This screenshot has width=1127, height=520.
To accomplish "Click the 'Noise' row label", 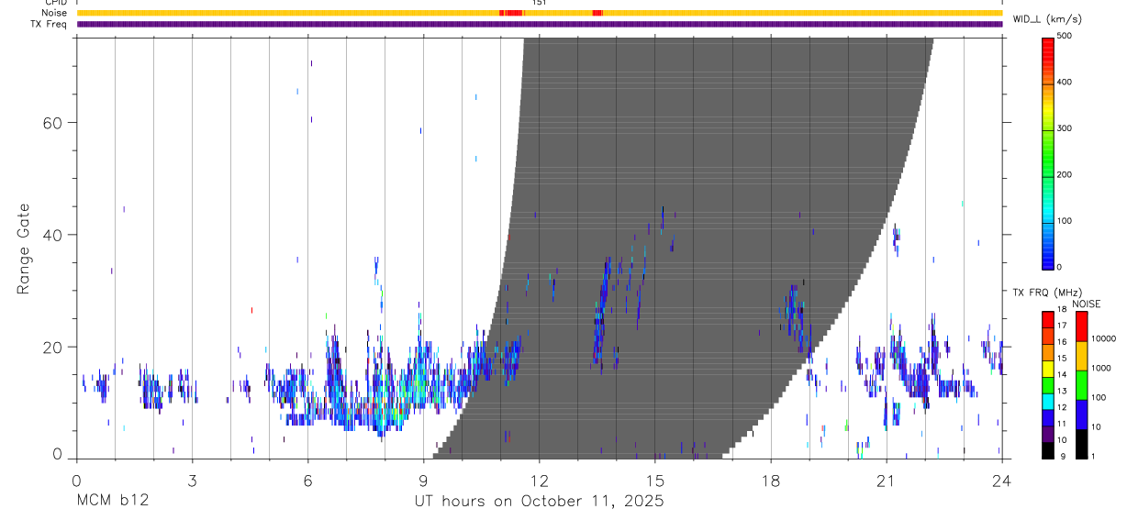I will tap(55, 14).
